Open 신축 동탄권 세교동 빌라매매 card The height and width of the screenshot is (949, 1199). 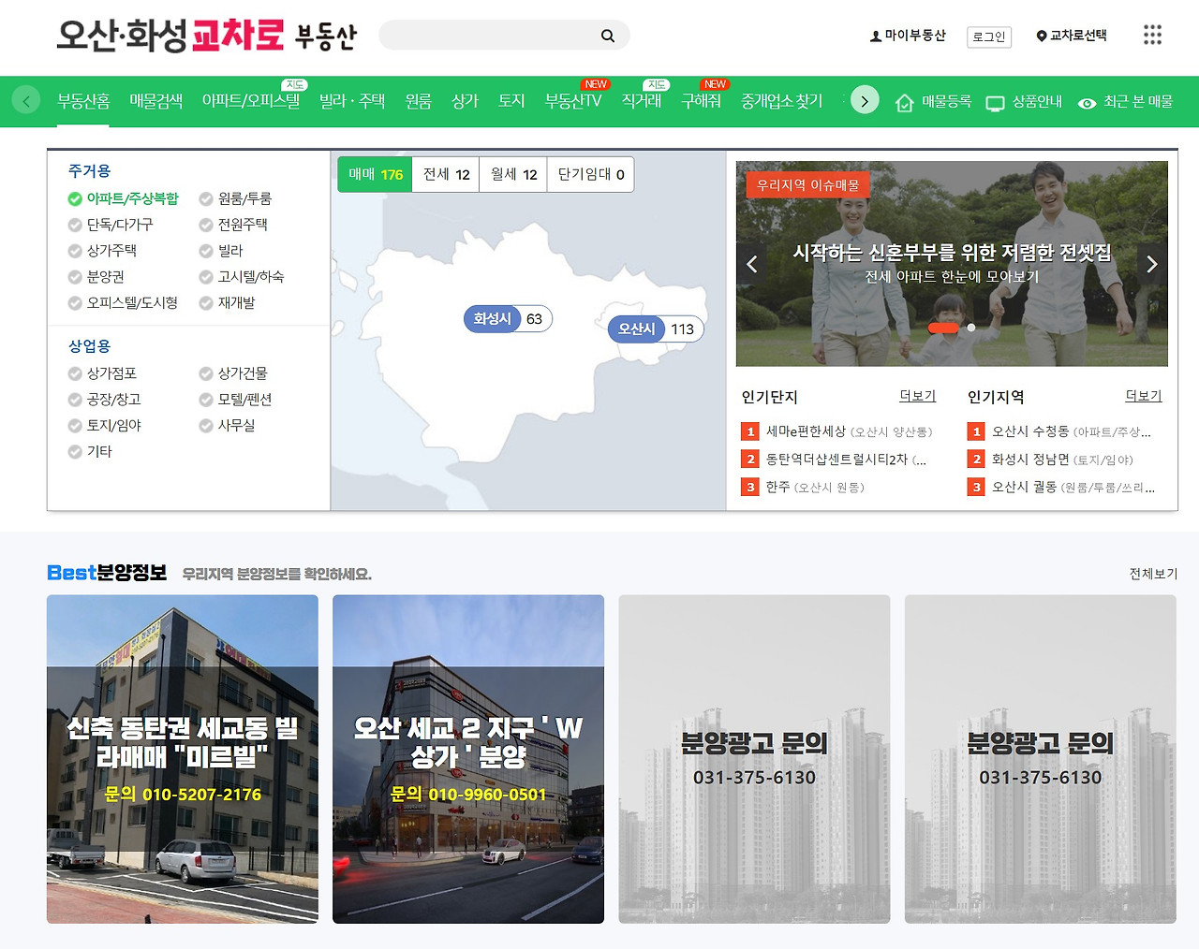[x=183, y=759]
